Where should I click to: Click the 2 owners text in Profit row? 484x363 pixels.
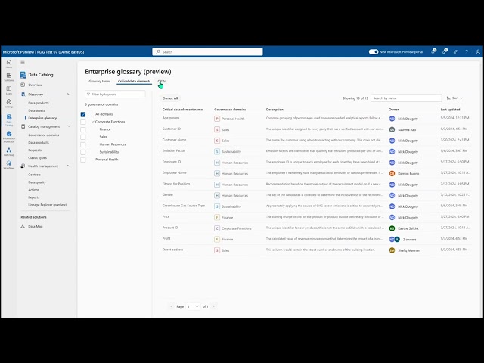pyautogui.click(x=409, y=240)
